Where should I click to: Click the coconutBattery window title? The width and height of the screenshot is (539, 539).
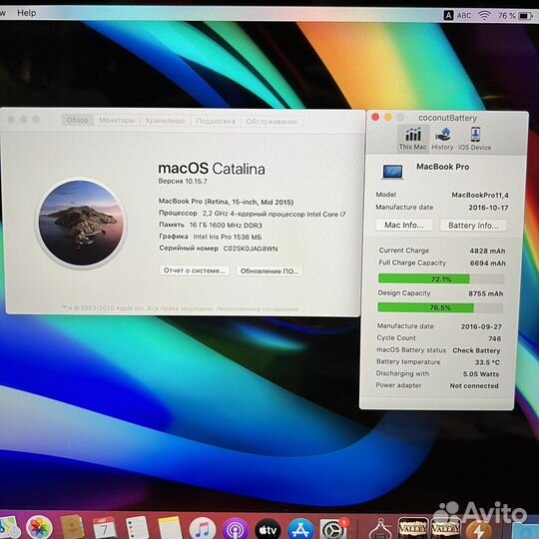pos(447,118)
